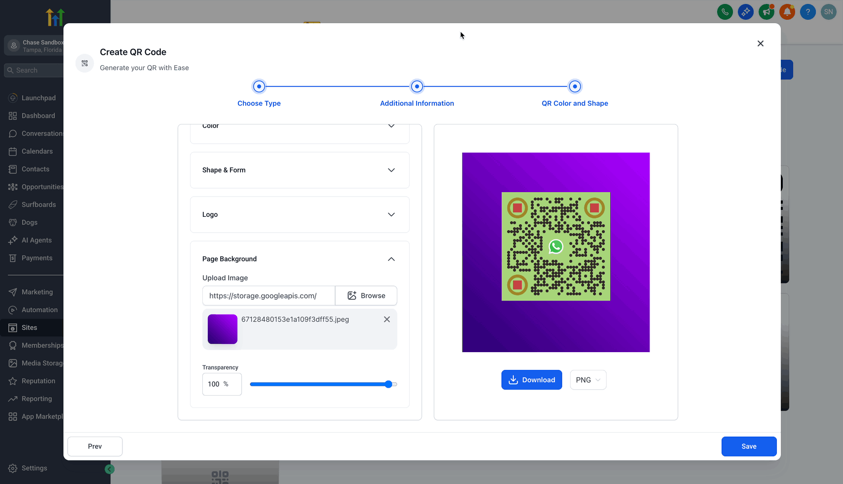This screenshot has width=843, height=484.
Task: Click the Media Storage sidebar icon
Action: (x=13, y=363)
